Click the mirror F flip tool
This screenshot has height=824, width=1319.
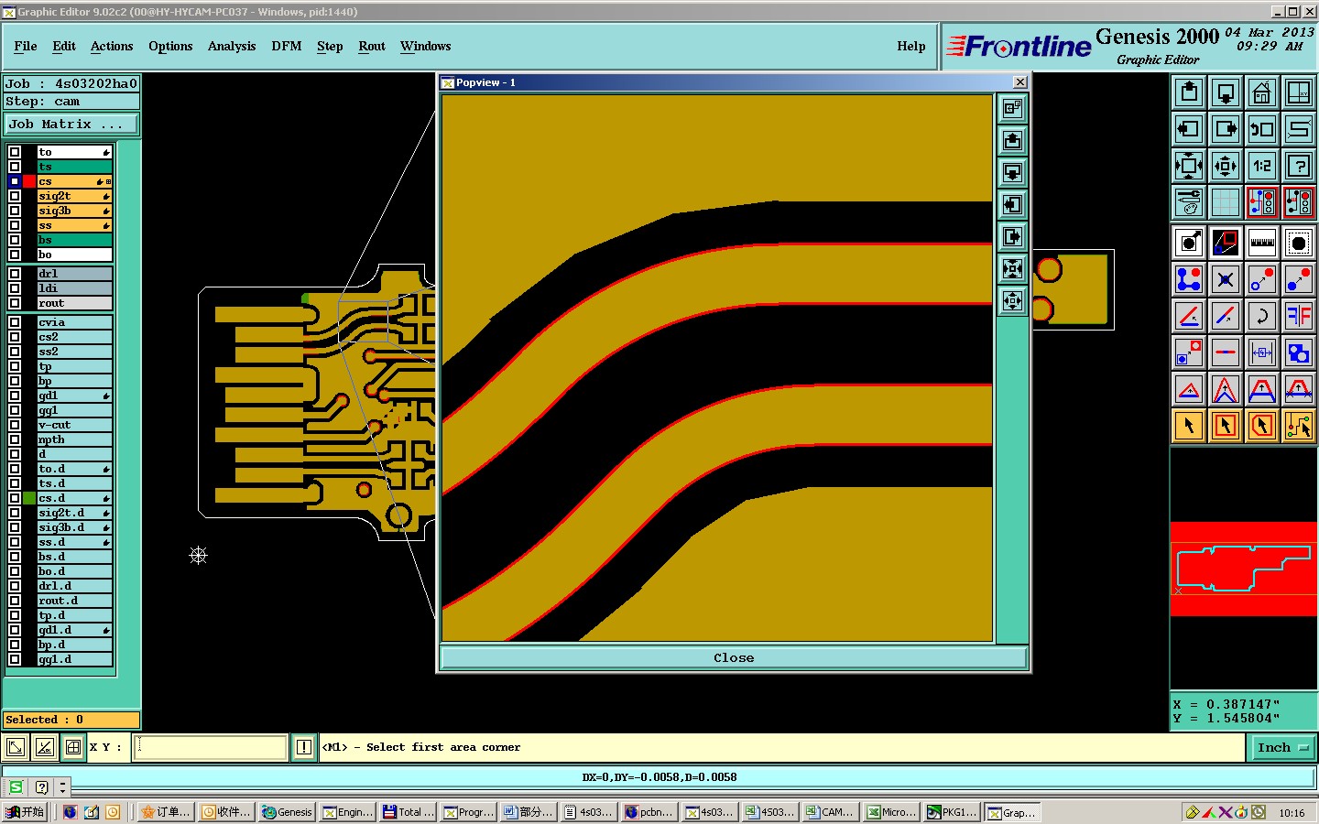pos(1299,316)
